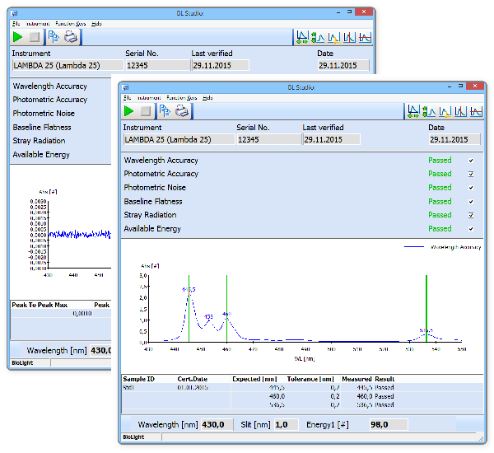Open the Instrument menu in front window
This screenshot has height=453, width=494.
pos(149,98)
